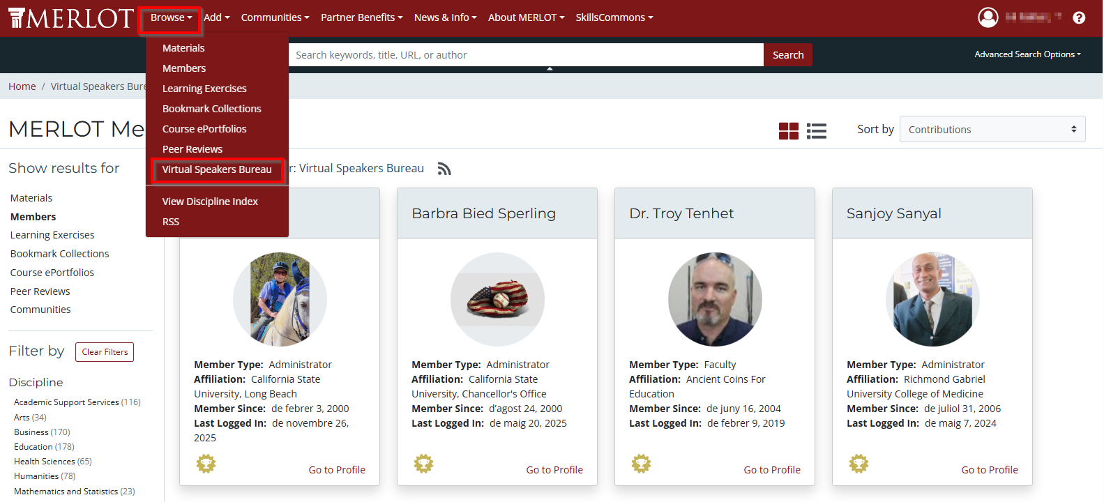Click Barbra Bied Sperling's badge icon
The image size is (1104, 502).
coord(423,464)
